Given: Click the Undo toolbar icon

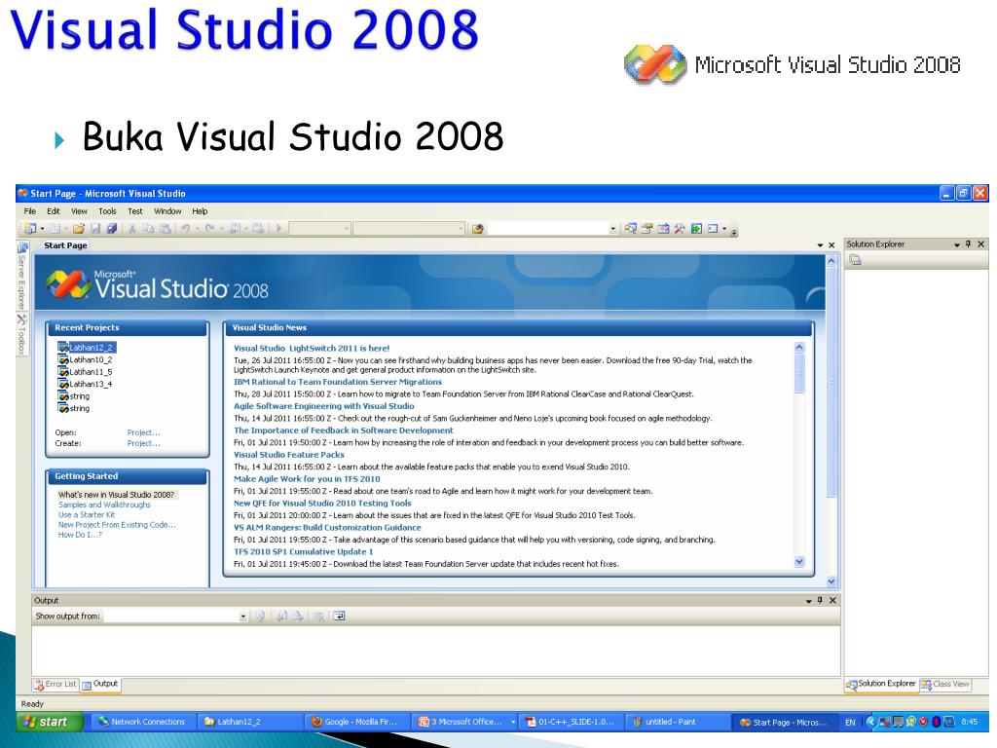Looking at the screenshot, I should pyautogui.click(x=185, y=228).
